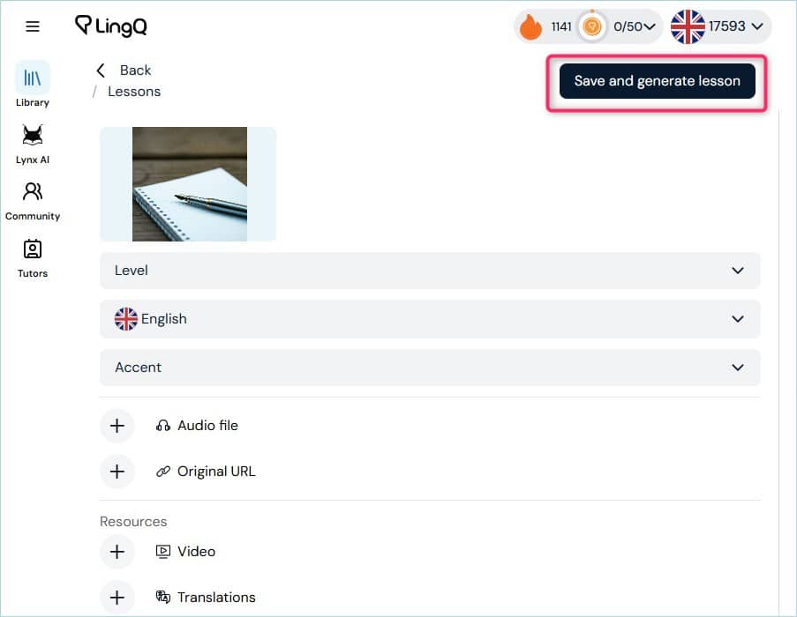This screenshot has width=797, height=617.
Task: Open Lynx AI from the sidebar
Action: (x=33, y=144)
